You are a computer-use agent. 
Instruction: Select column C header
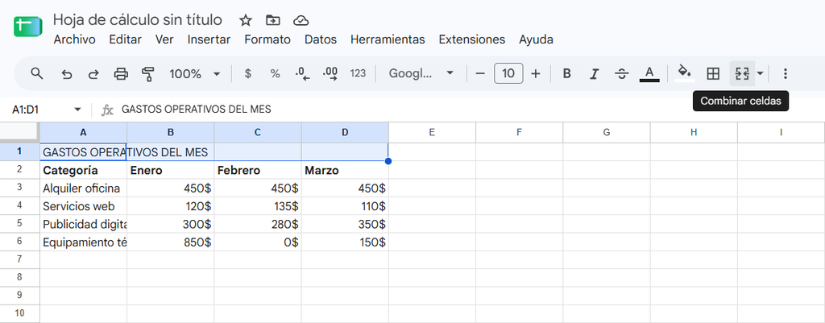(258, 133)
